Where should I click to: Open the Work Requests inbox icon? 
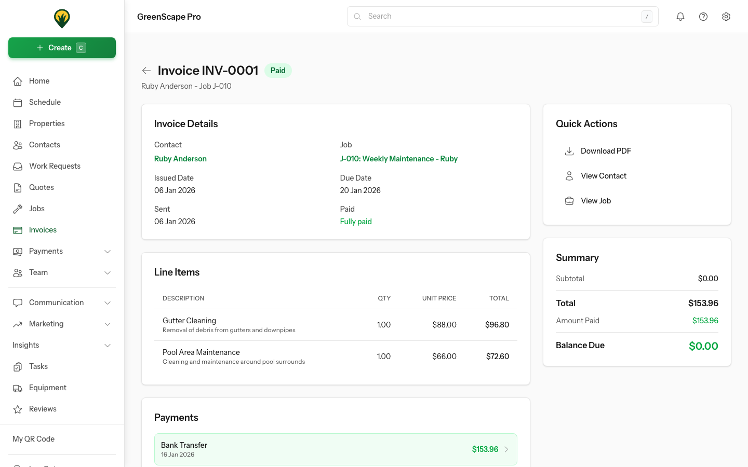[18, 166]
